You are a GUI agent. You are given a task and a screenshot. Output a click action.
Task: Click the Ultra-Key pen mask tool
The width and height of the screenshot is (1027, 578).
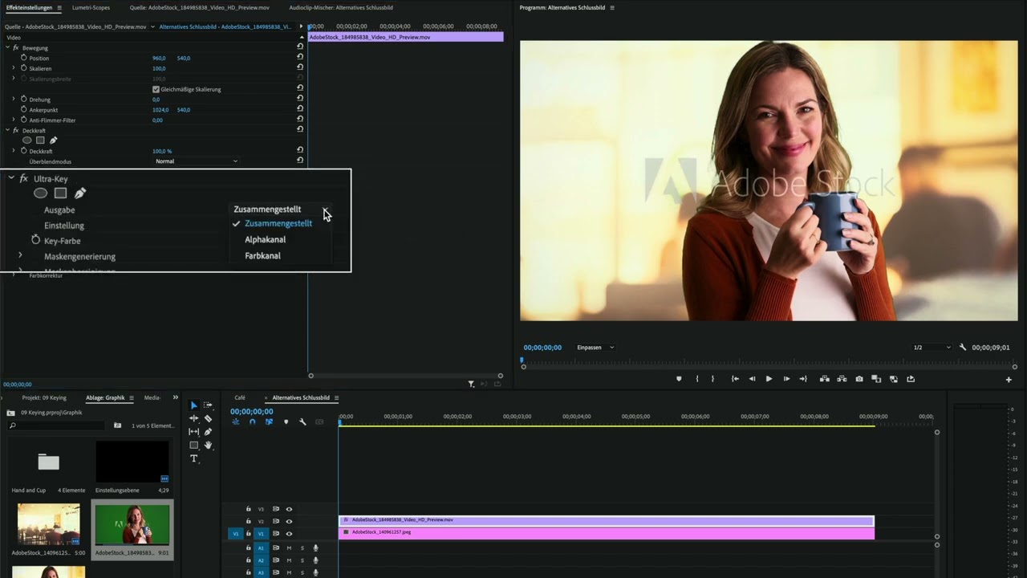[80, 193]
